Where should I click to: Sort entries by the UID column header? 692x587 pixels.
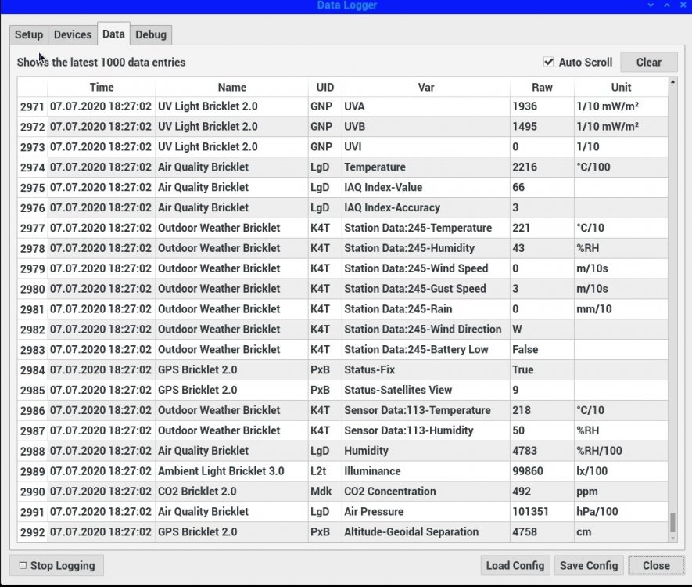pyautogui.click(x=324, y=87)
